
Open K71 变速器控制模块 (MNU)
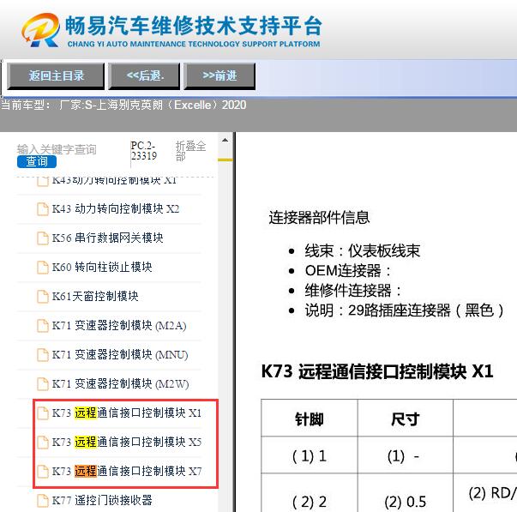[x=120, y=355]
